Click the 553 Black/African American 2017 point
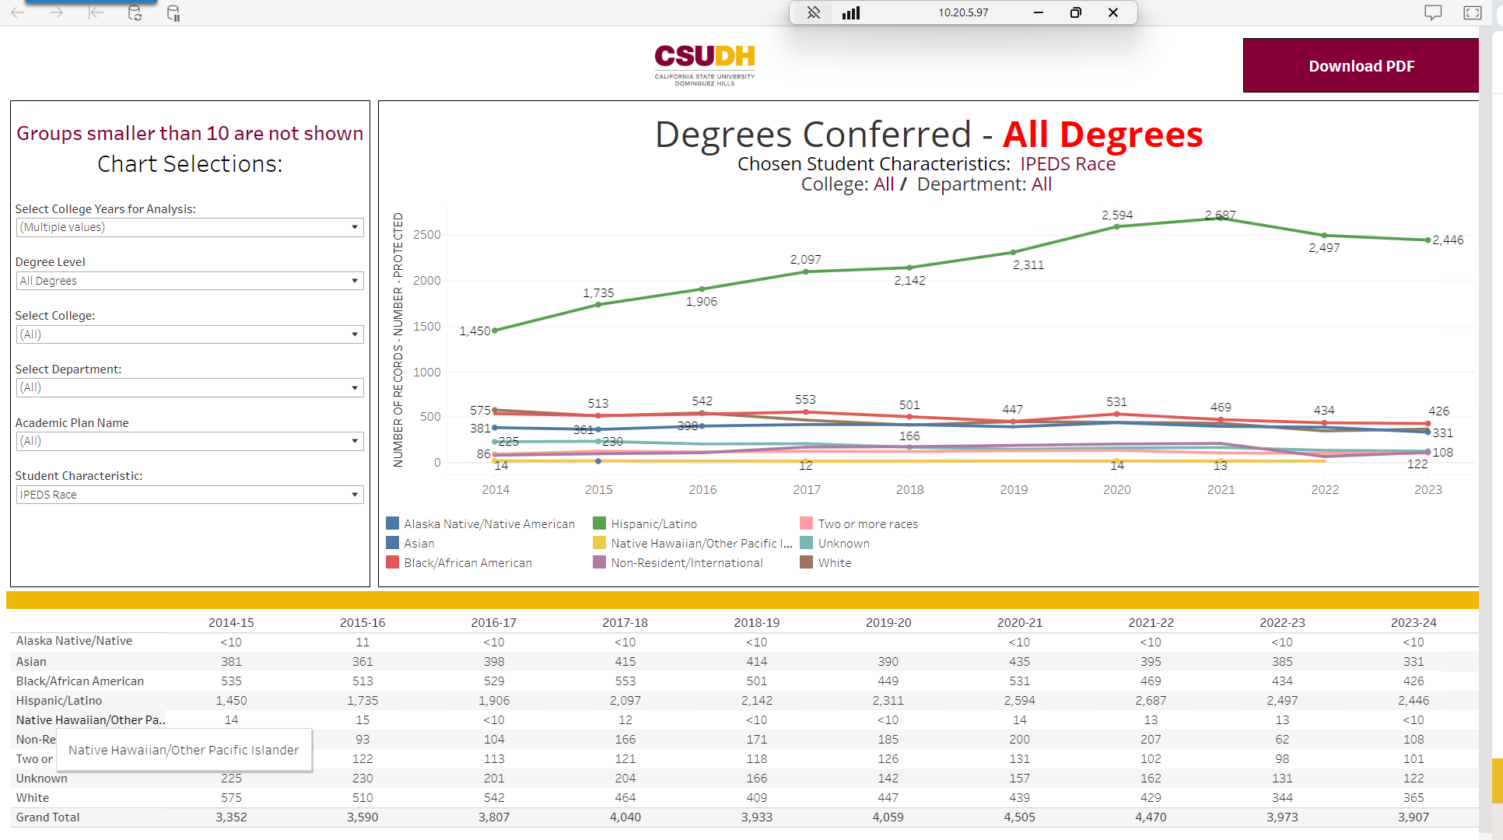1503x840 pixels. pos(806,412)
